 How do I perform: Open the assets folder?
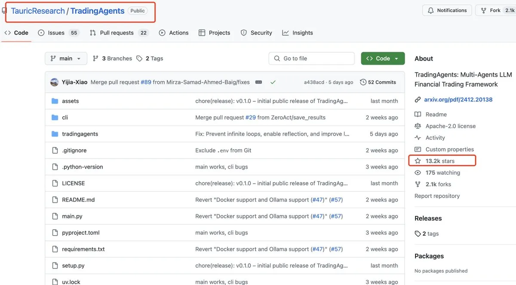click(x=70, y=101)
